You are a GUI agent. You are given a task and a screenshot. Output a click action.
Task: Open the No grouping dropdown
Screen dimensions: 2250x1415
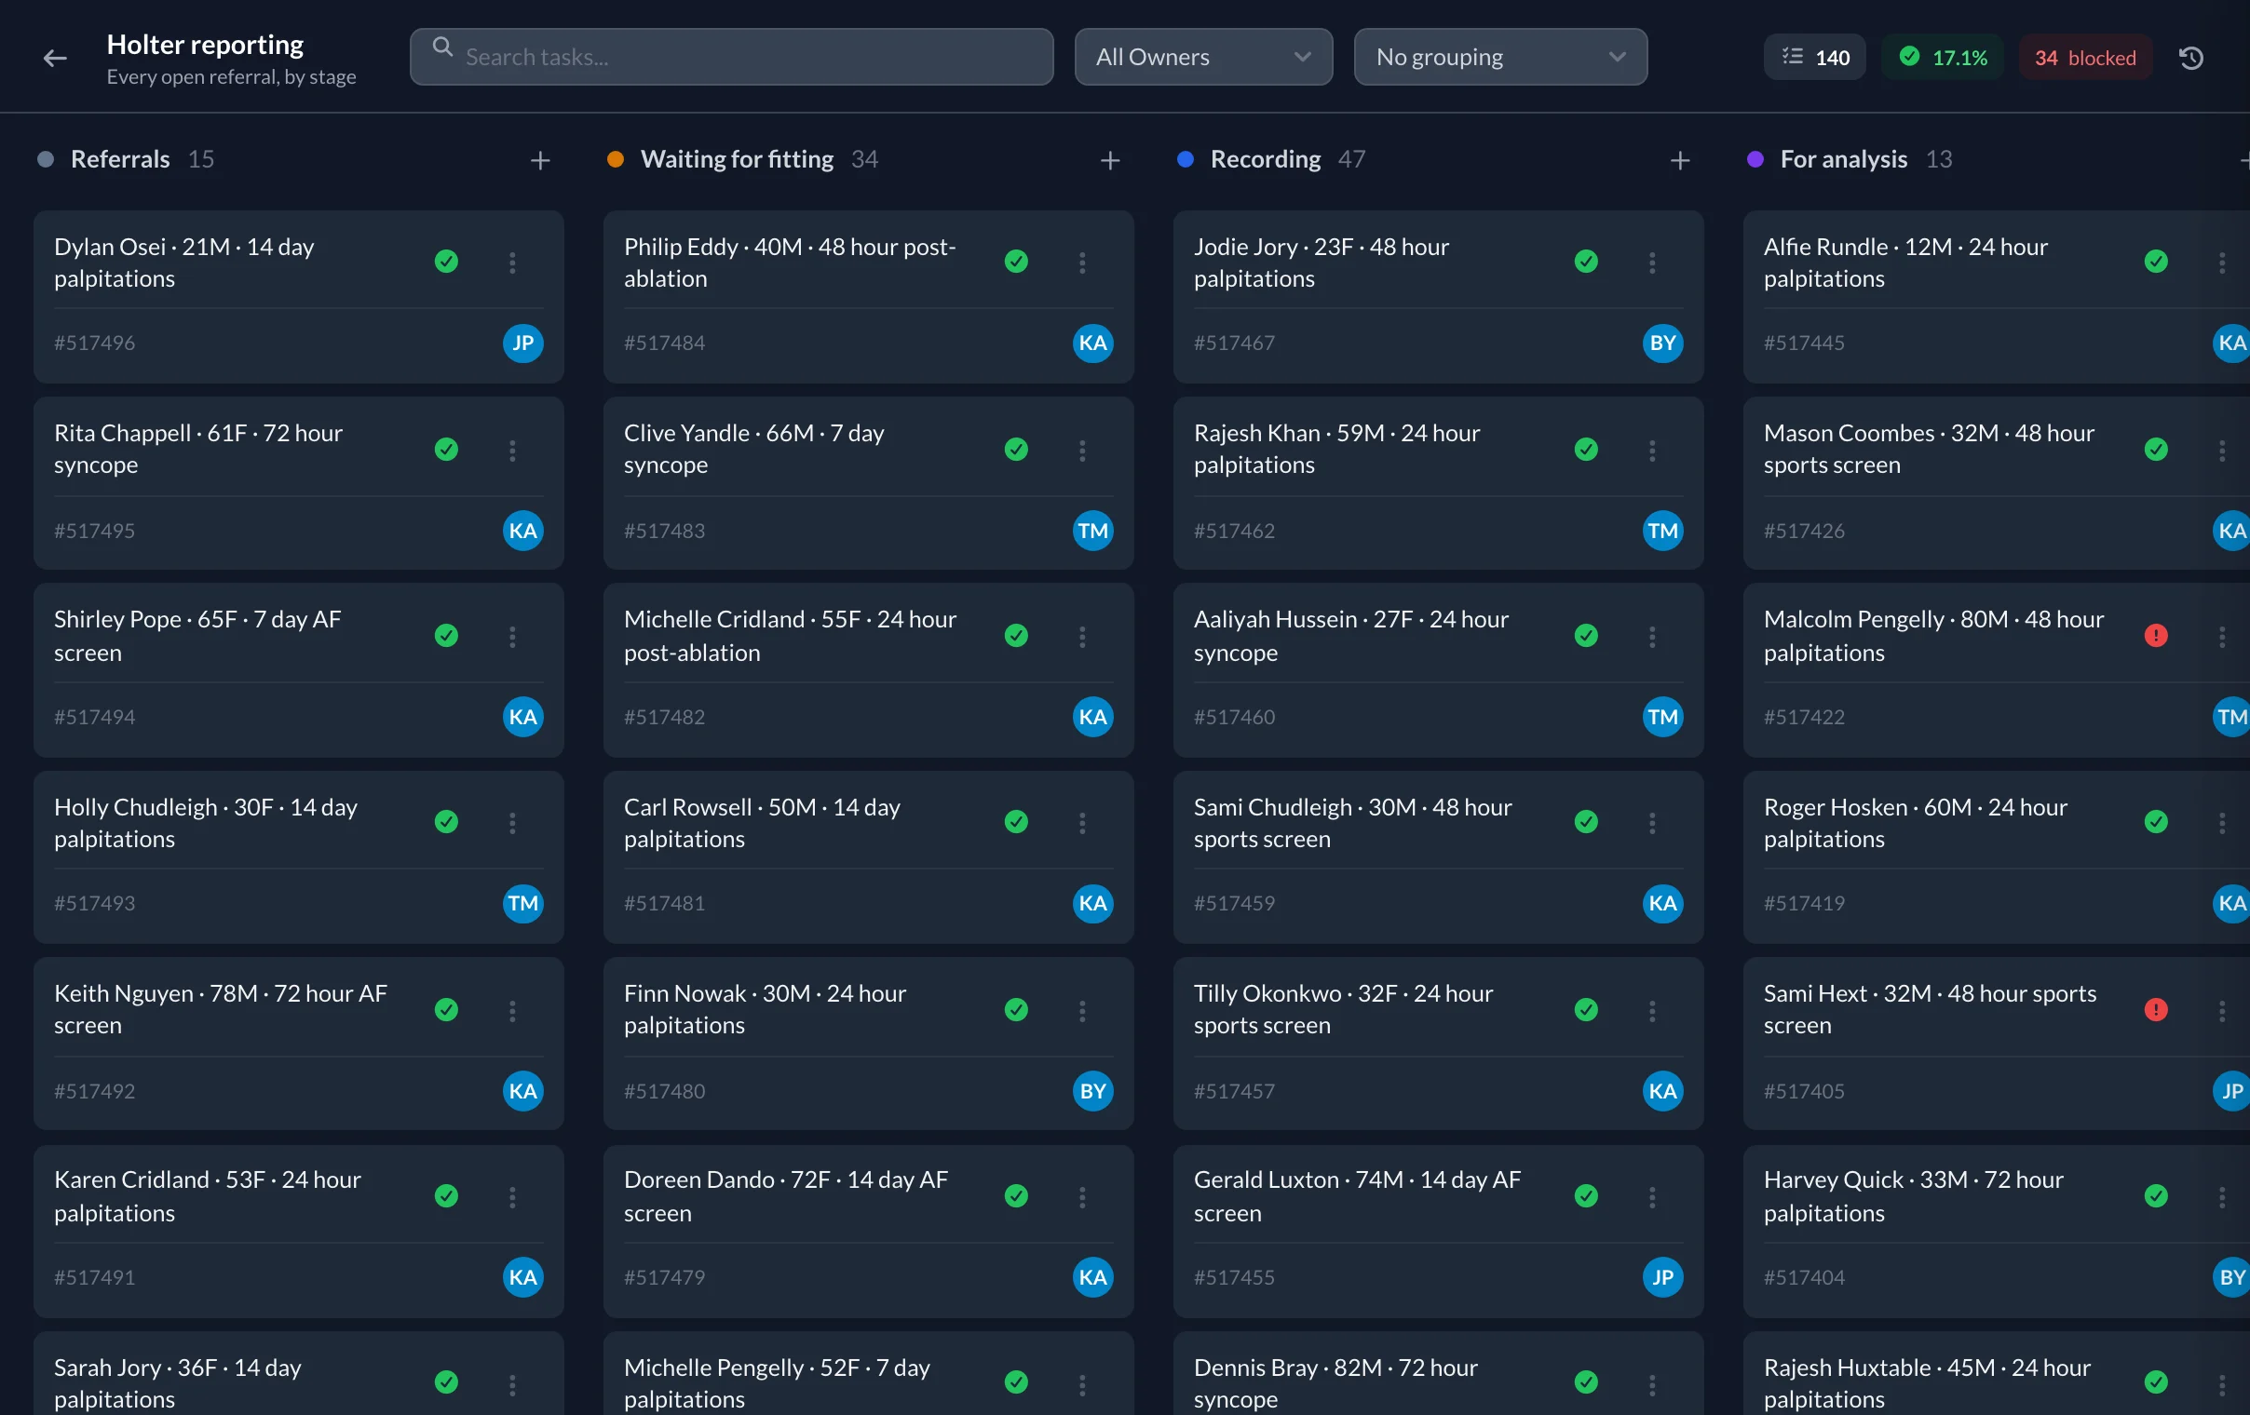[1500, 57]
